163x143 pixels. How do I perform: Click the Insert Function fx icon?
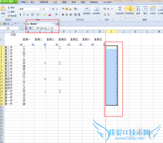[x=30, y=28]
